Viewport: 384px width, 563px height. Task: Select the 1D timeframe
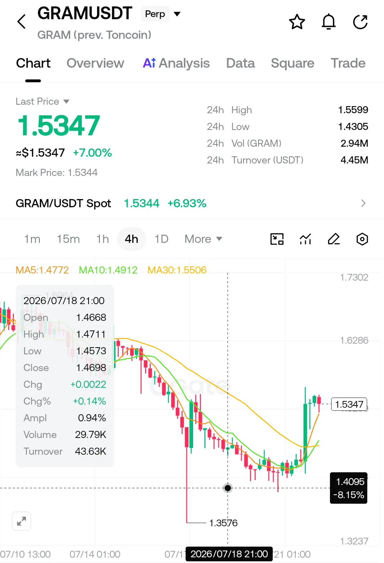pyautogui.click(x=161, y=239)
